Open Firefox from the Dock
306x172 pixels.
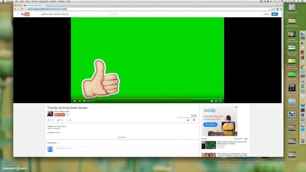click(x=303, y=57)
